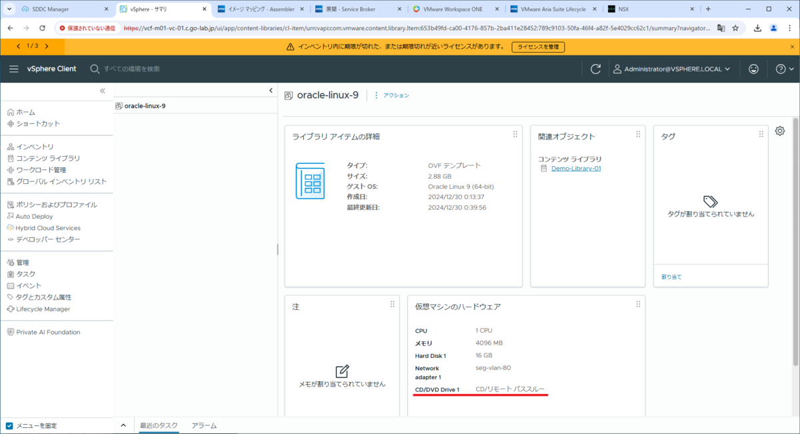Open the browser profile icon
Image resolution: width=800 pixels, height=434 pixels.
pos(773,28)
